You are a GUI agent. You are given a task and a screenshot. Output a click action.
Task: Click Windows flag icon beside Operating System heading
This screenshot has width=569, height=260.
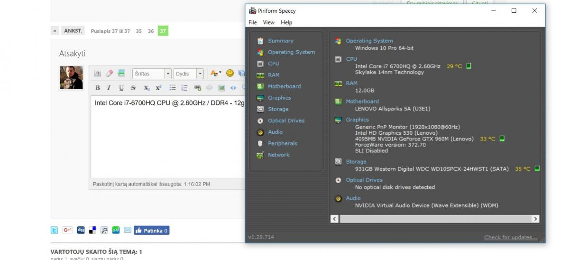[338, 41]
